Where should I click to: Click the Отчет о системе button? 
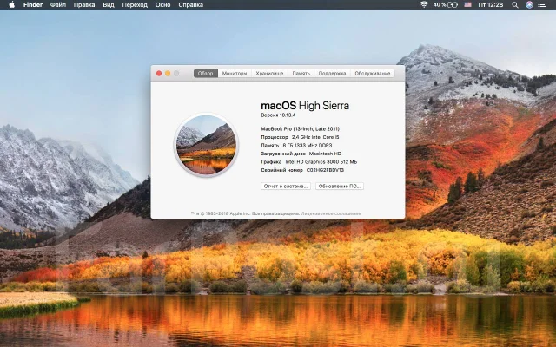point(286,186)
